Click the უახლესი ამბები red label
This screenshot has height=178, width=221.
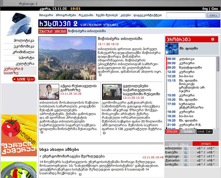[52, 31]
